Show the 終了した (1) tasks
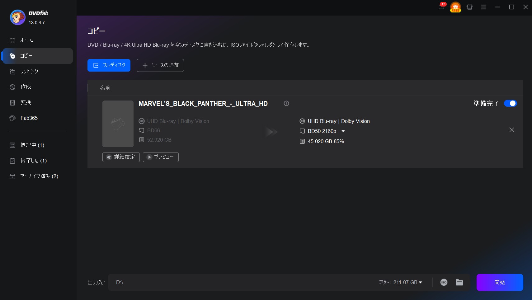Viewport: 532px width, 300px height. 38,161
